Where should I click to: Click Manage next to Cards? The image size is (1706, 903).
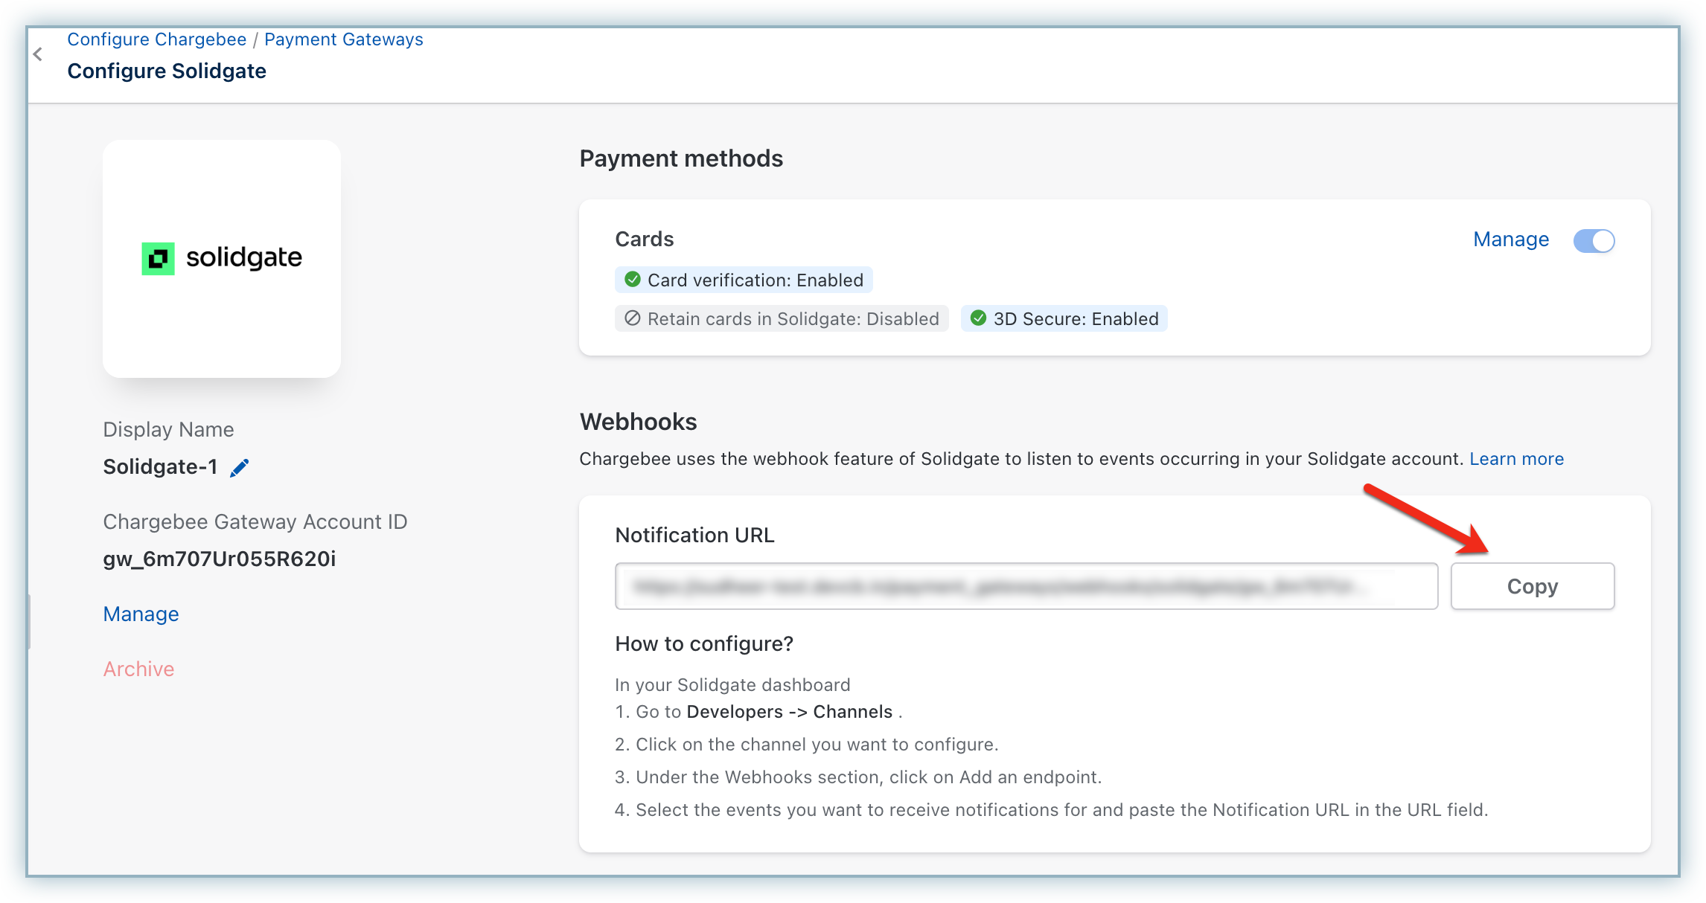click(x=1510, y=240)
